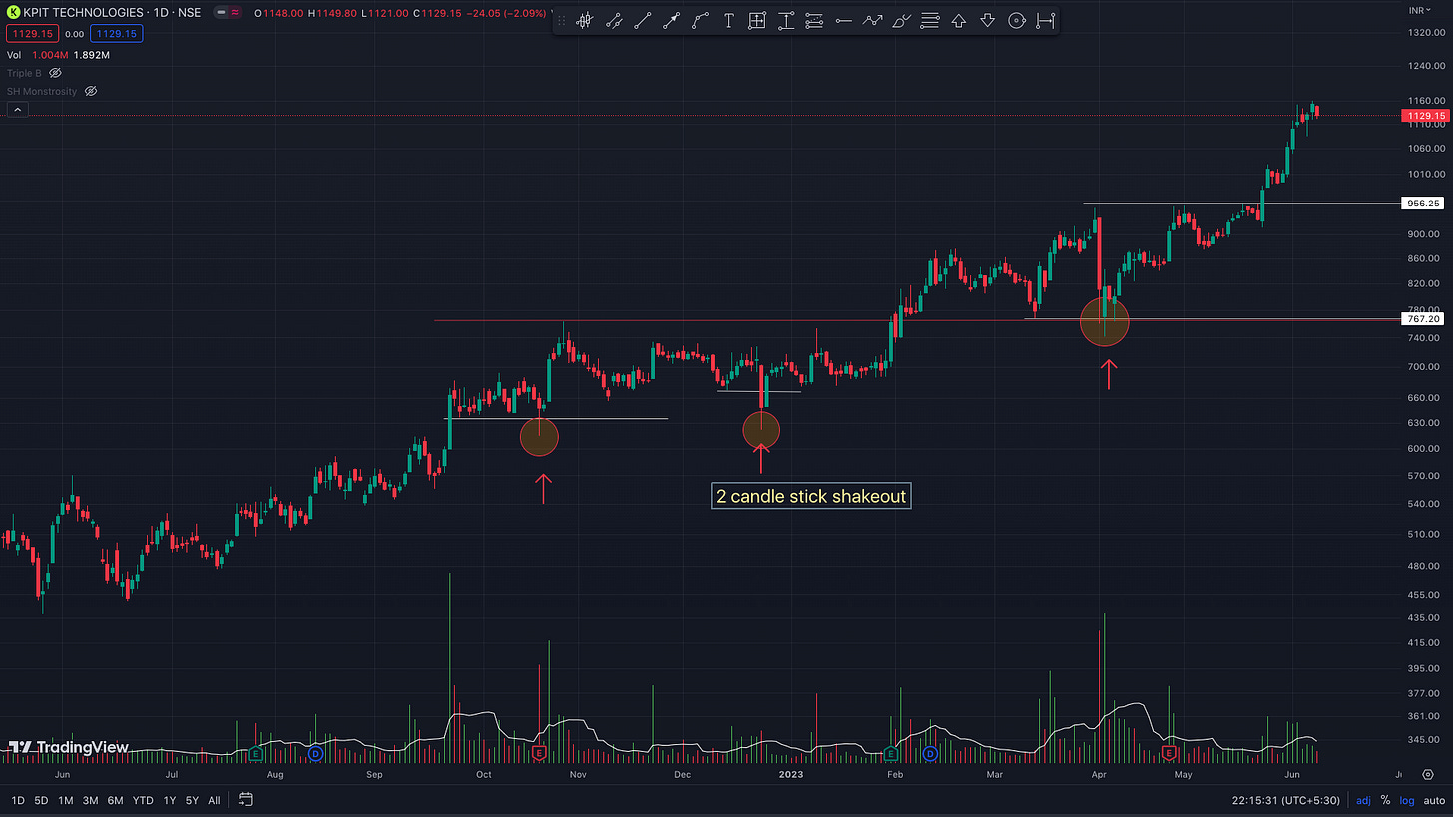Set range to YTD
1453x817 pixels.
tap(142, 800)
